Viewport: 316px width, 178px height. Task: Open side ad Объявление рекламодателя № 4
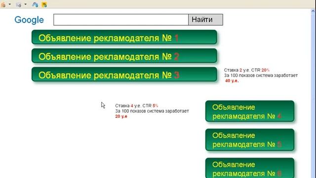point(250,111)
